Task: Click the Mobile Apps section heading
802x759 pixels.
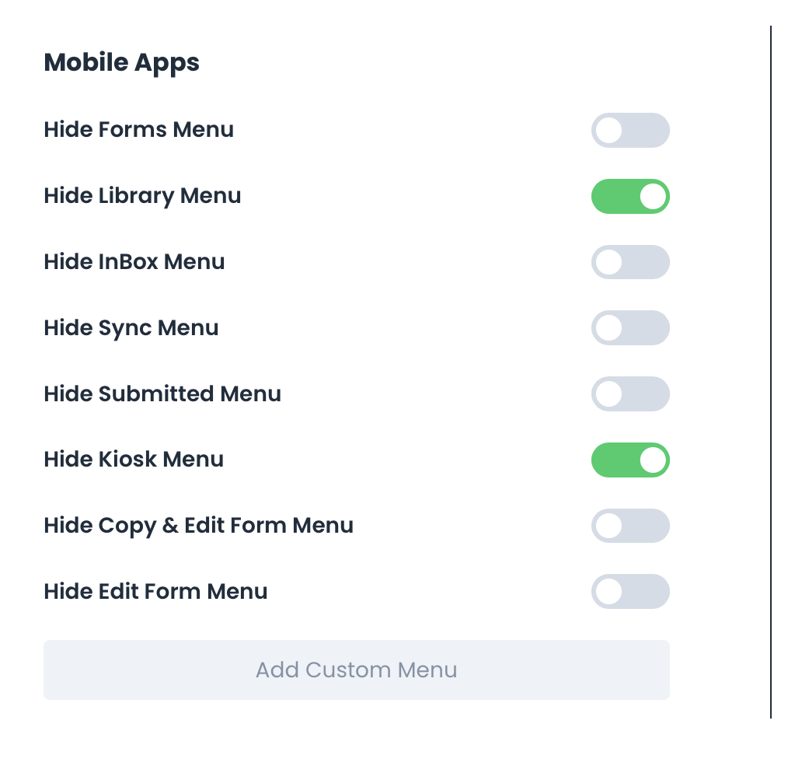Action: (x=122, y=62)
